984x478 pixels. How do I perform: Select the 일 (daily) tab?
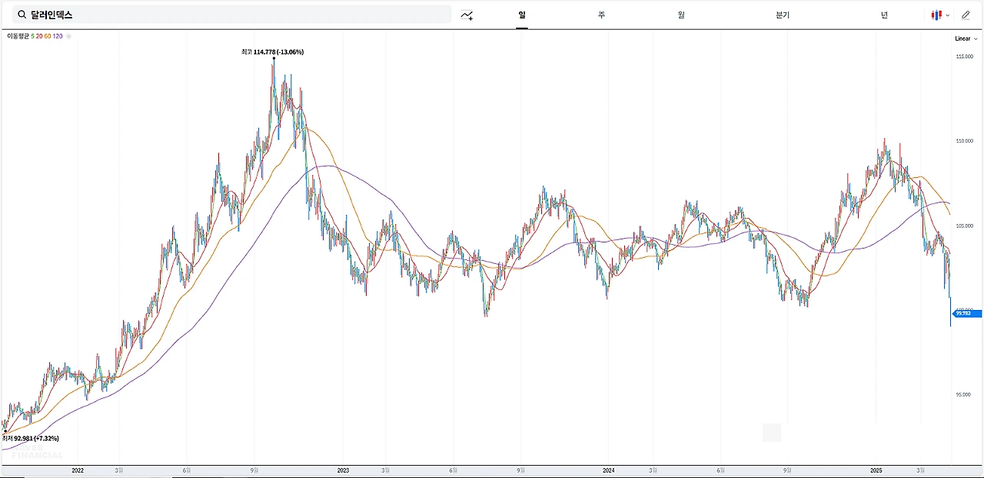click(522, 15)
